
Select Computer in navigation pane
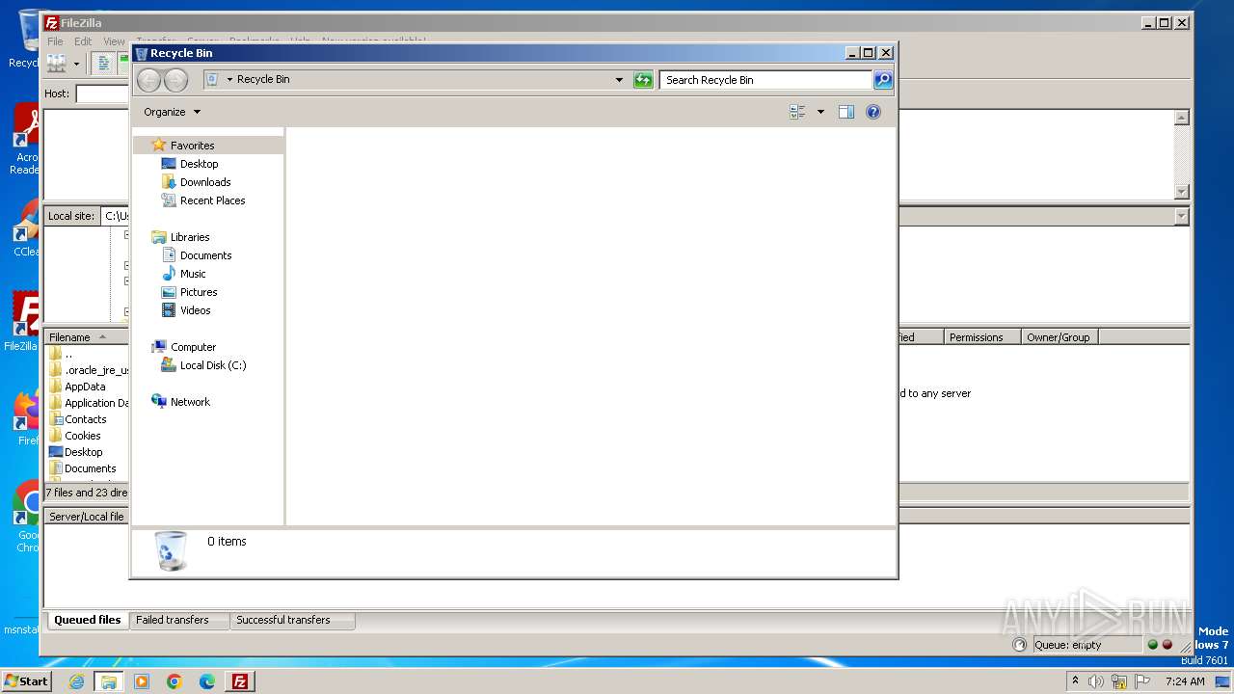coord(193,347)
